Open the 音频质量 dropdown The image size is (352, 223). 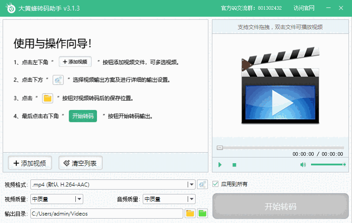tap(191, 199)
